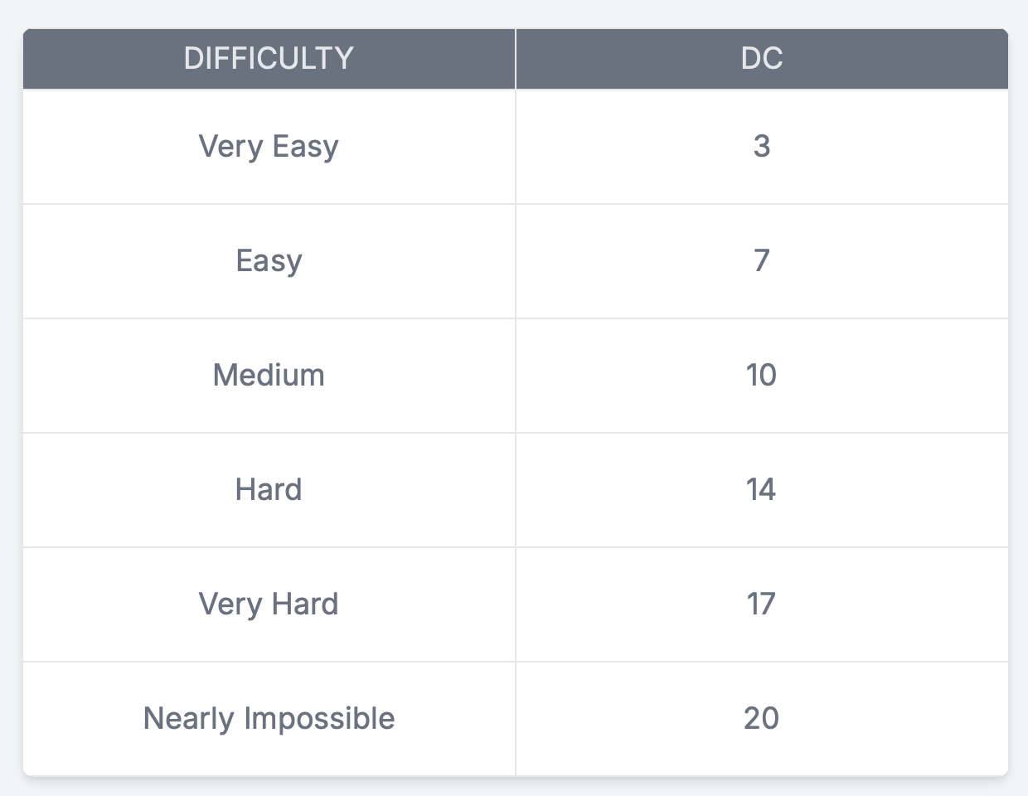Click the DC value 7
The height and width of the screenshot is (796, 1028).
coord(762,261)
